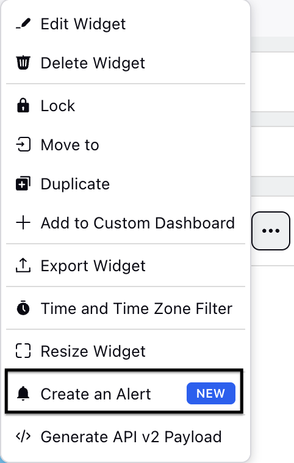The width and height of the screenshot is (294, 463).
Task: Select Edit Widget from the menu
Action: click(x=126, y=24)
